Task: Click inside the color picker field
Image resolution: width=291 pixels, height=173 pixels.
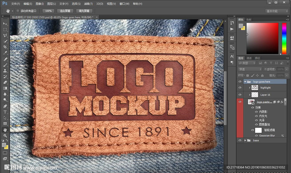Action: point(262,38)
